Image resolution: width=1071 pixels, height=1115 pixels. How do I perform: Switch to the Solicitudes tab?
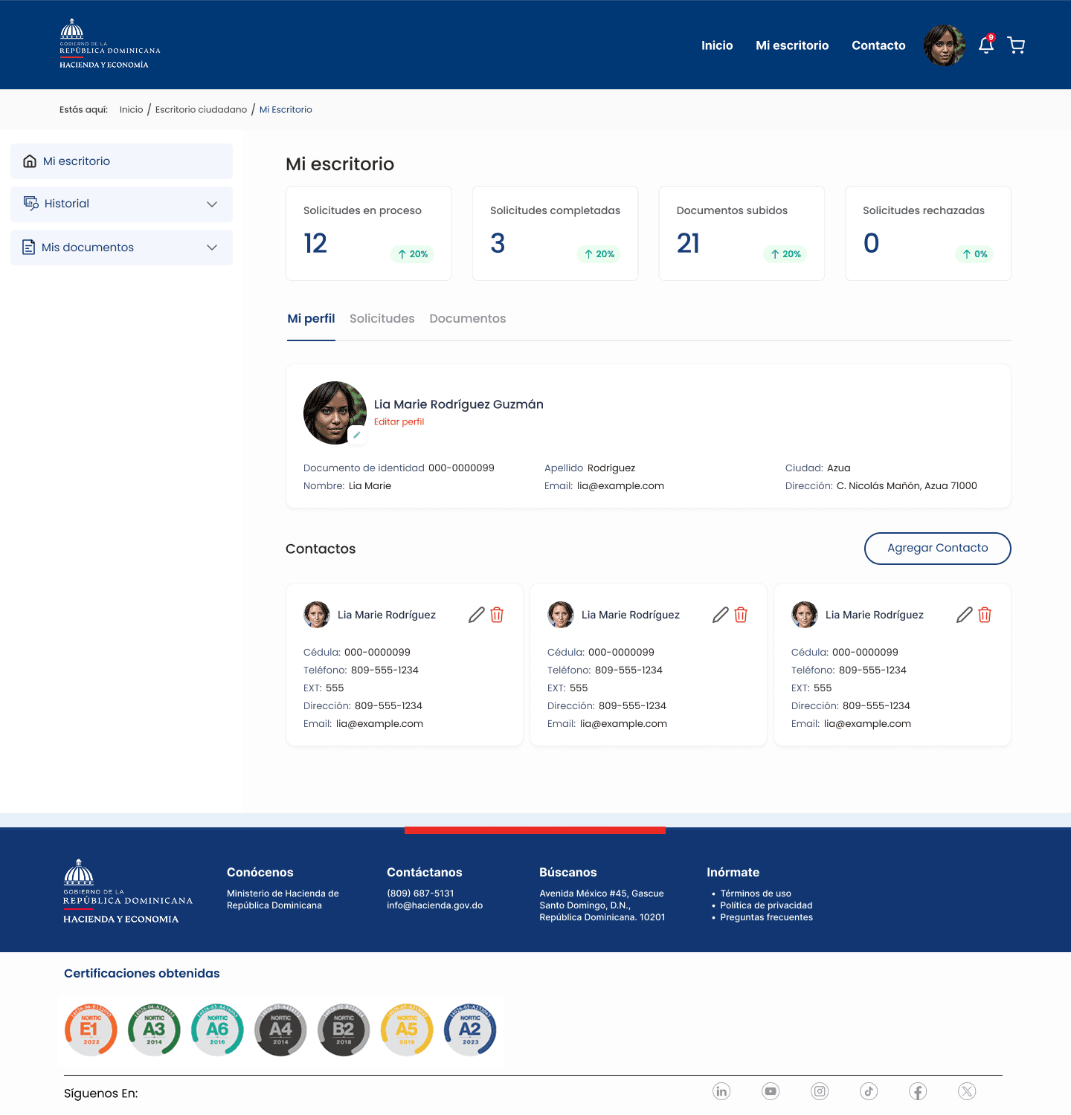tap(382, 319)
